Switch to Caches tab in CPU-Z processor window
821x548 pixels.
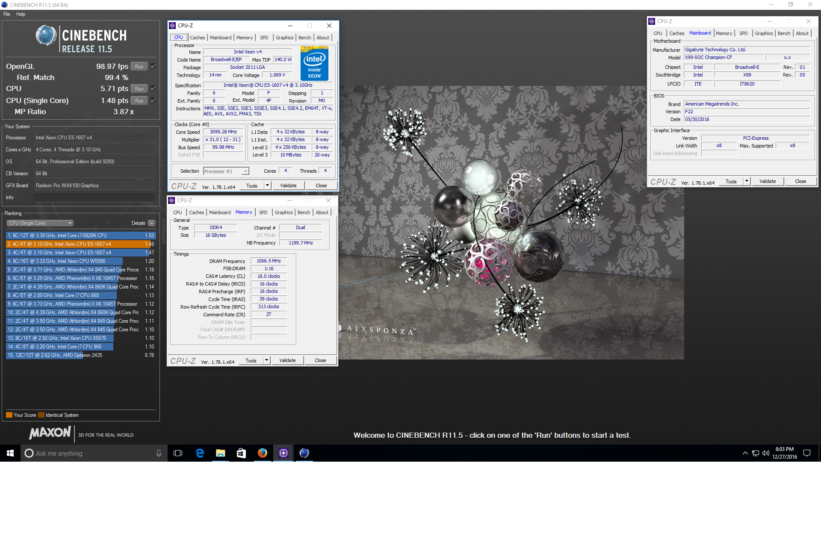point(197,38)
